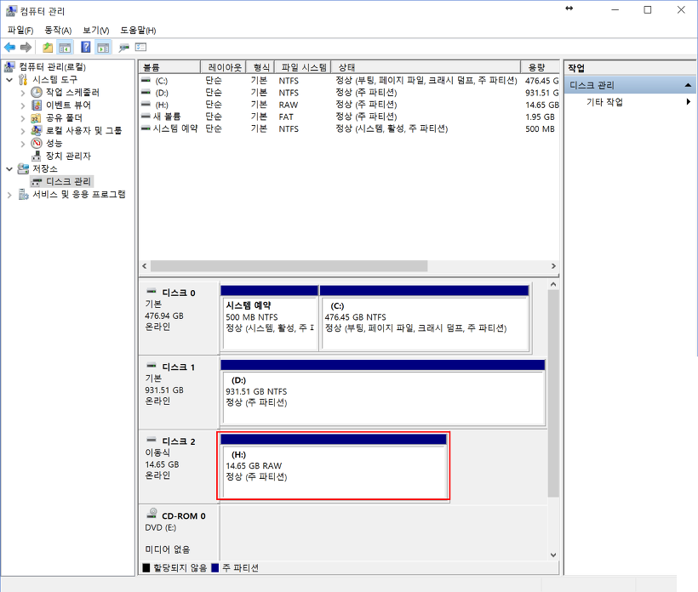The image size is (698, 592).
Task: Toggle the show/hide console tree icon
Action: (x=65, y=47)
